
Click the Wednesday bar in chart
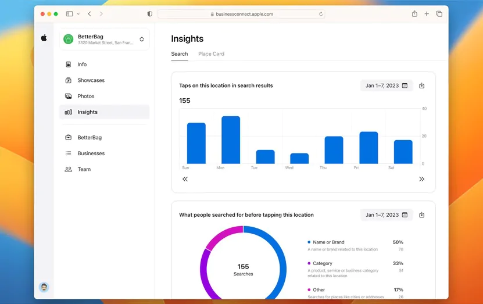click(x=299, y=158)
